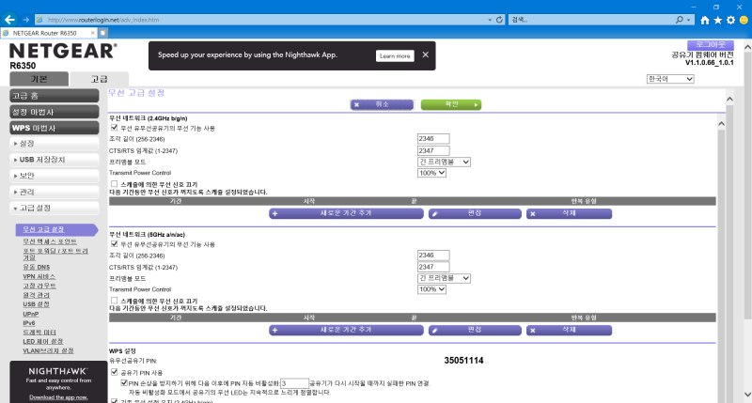Click the smiley feedback icon
This screenshot has height=403, width=752.
pyautogui.click(x=744, y=20)
